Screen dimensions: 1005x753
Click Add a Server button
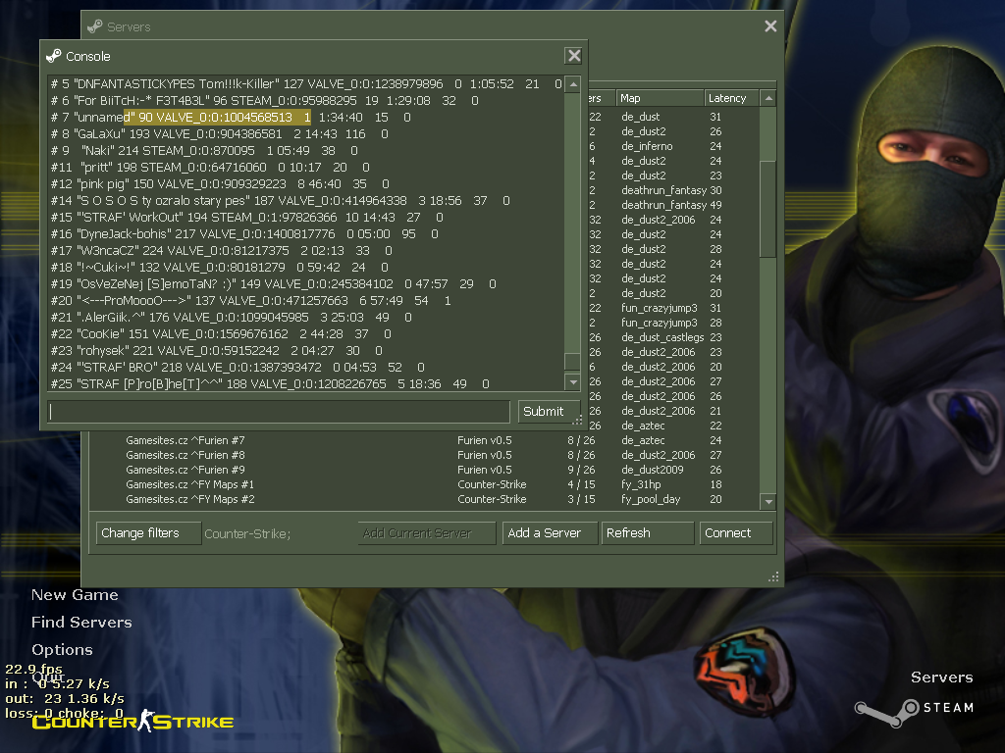(x=550, y=532)
